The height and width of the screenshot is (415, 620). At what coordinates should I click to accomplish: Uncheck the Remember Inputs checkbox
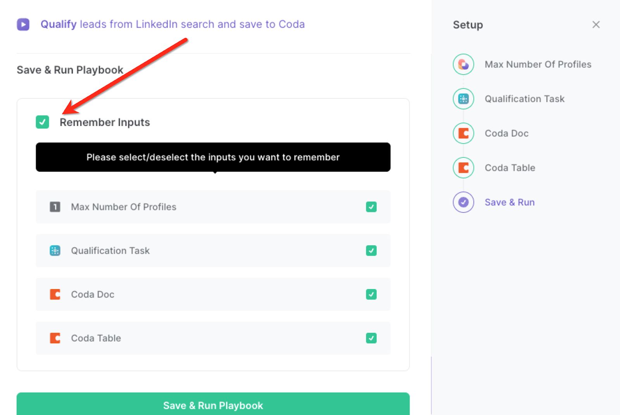coord(42,122)
